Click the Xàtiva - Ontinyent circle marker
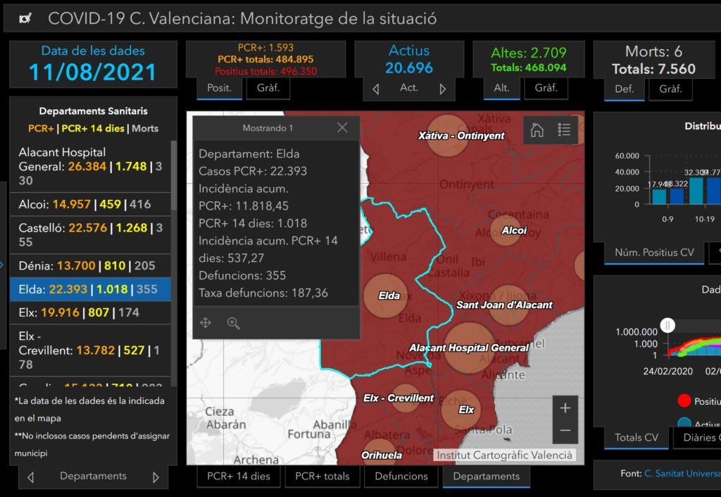 click(447, 136)
